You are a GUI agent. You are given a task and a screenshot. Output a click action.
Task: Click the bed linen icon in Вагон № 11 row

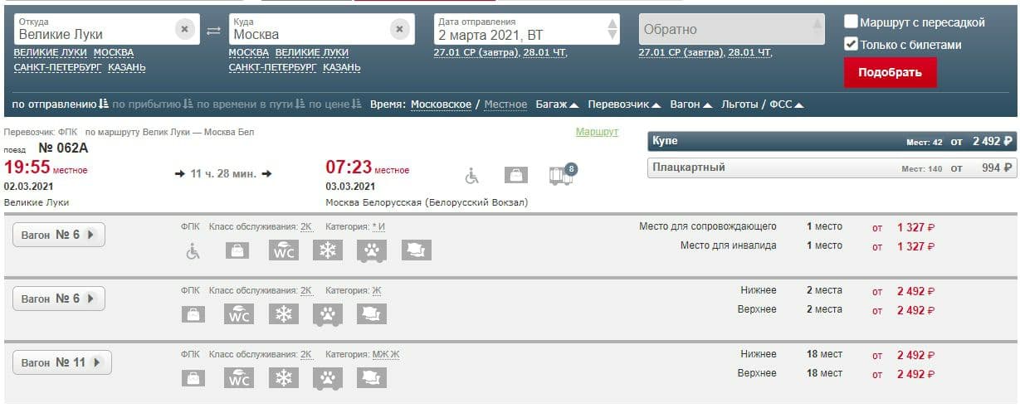(x=372, y=378)
